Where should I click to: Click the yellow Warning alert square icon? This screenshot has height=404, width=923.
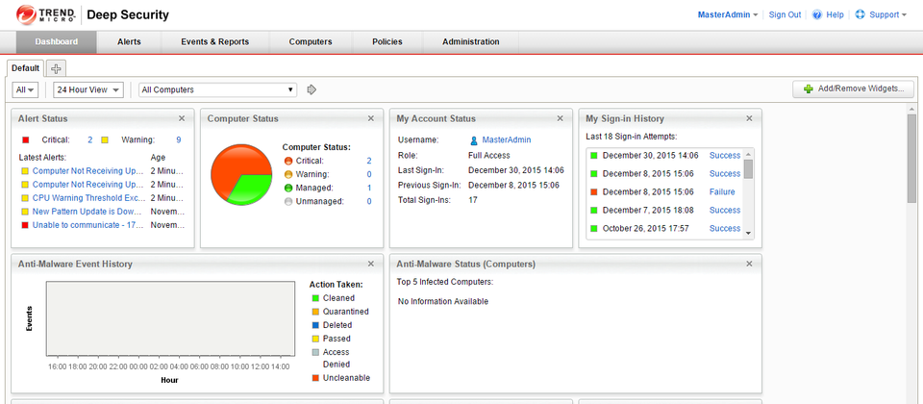[x=105, y=140]
